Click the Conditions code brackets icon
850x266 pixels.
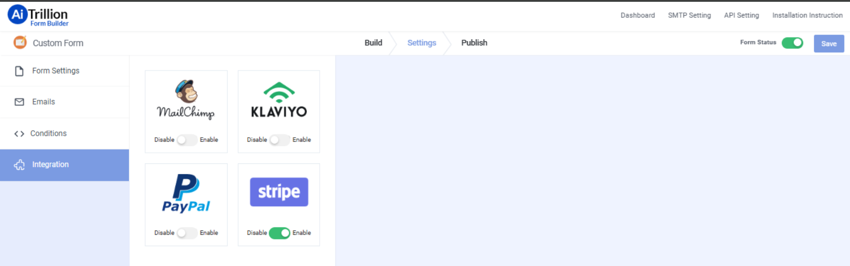[x=19, y=133]
